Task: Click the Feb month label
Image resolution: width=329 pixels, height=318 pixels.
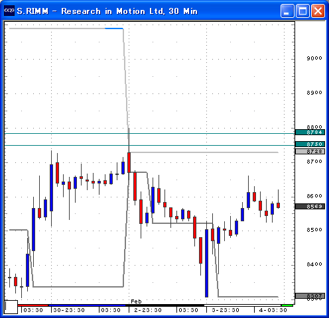Action: coord(136,301)
